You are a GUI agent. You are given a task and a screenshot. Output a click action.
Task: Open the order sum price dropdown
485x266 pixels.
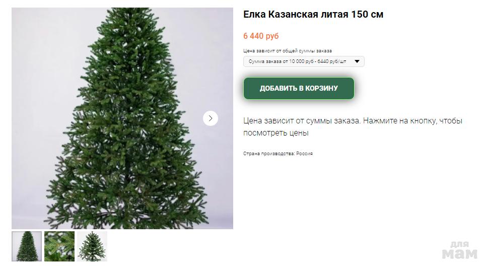304,61
